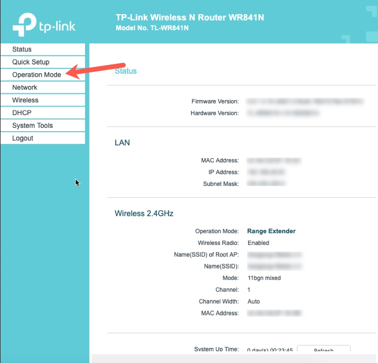Click the Name(SSID) of Root AP label
This screenshot has height=363, width=378.
click(206, 254)
